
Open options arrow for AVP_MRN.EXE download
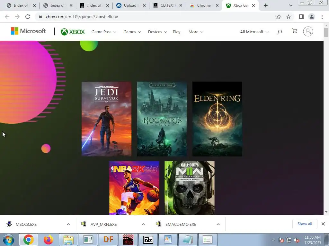pyautogui.click(x=143, y=224)
